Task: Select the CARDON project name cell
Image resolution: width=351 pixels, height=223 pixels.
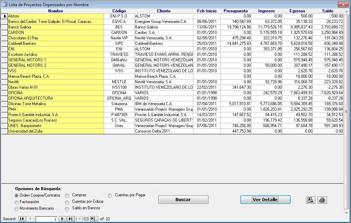Action: point(56,33)
